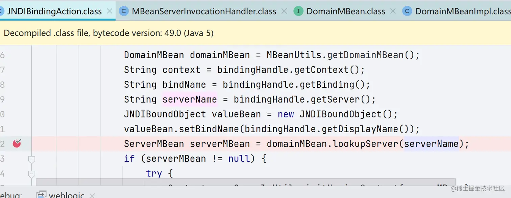The image size is (511, 198).
Task: Click serverName argument in lookupServer call
Action: (431, 144)
